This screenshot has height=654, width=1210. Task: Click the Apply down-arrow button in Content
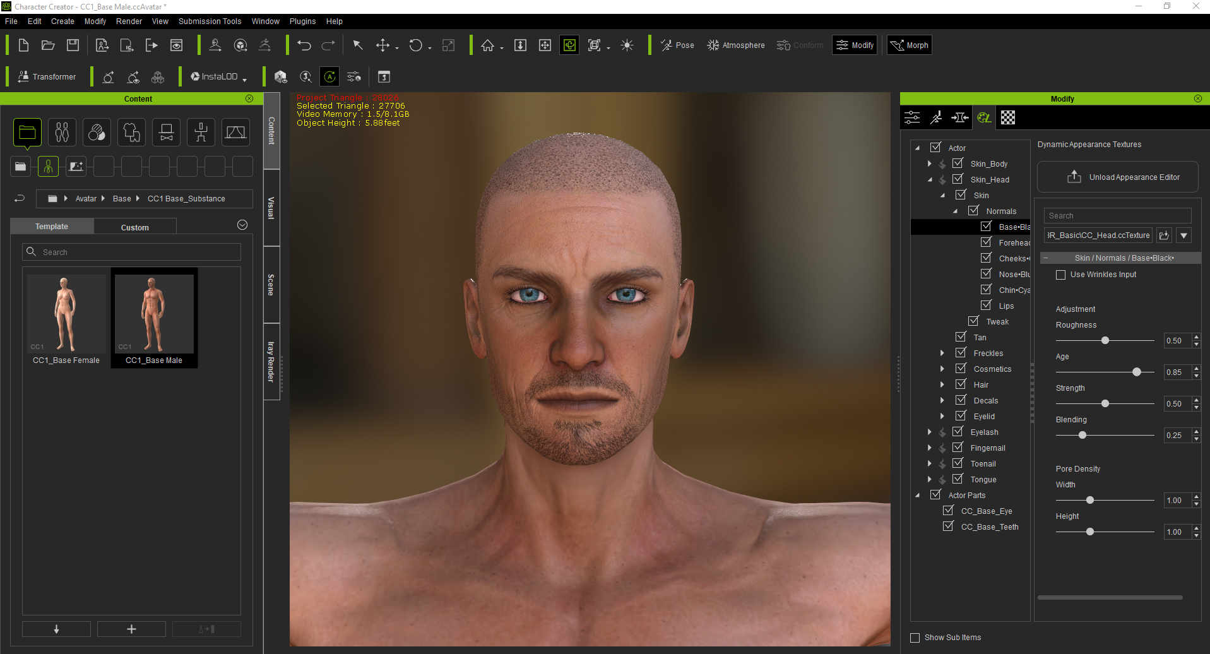(56, 629)
